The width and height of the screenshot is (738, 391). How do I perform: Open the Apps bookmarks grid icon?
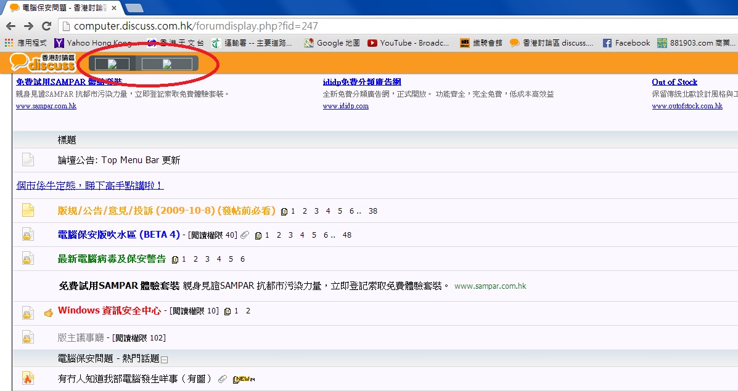[9, 42]
